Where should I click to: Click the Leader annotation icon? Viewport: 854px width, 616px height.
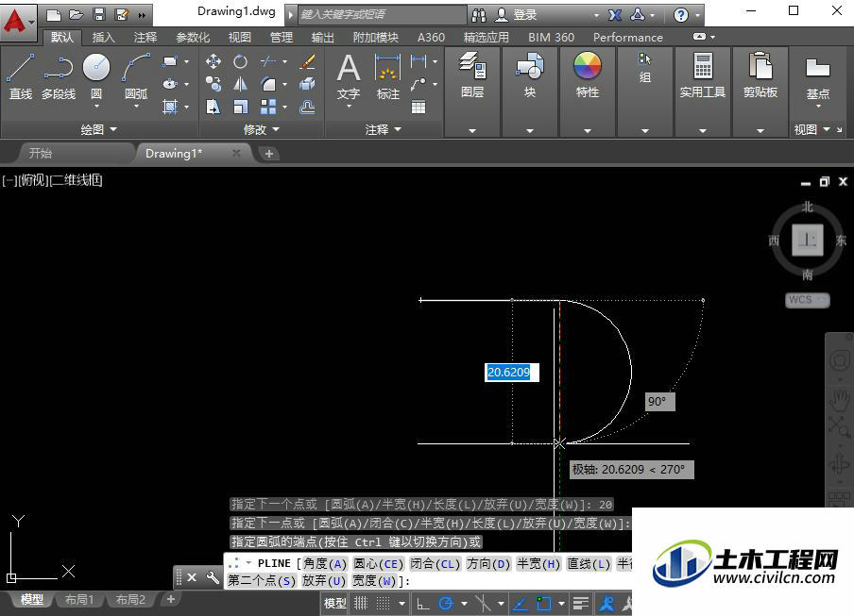pyautogui.click(x=418, y=84)
